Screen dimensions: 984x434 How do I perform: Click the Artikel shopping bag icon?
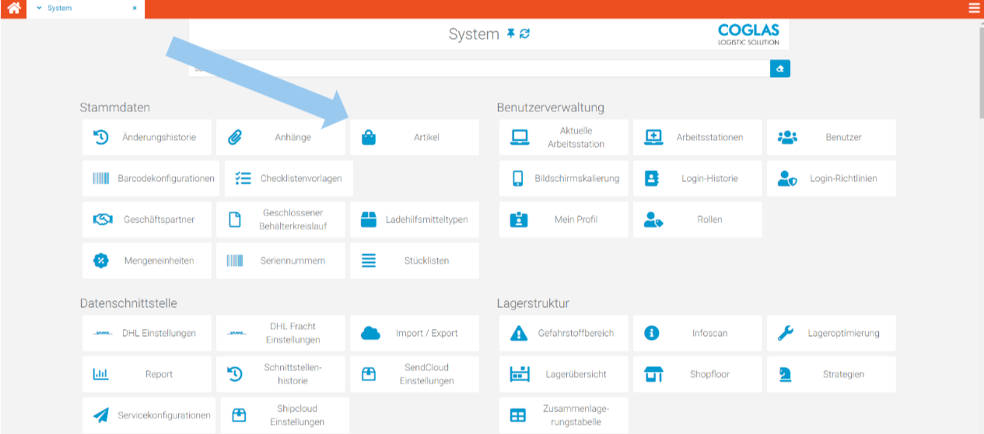point(369,138)
